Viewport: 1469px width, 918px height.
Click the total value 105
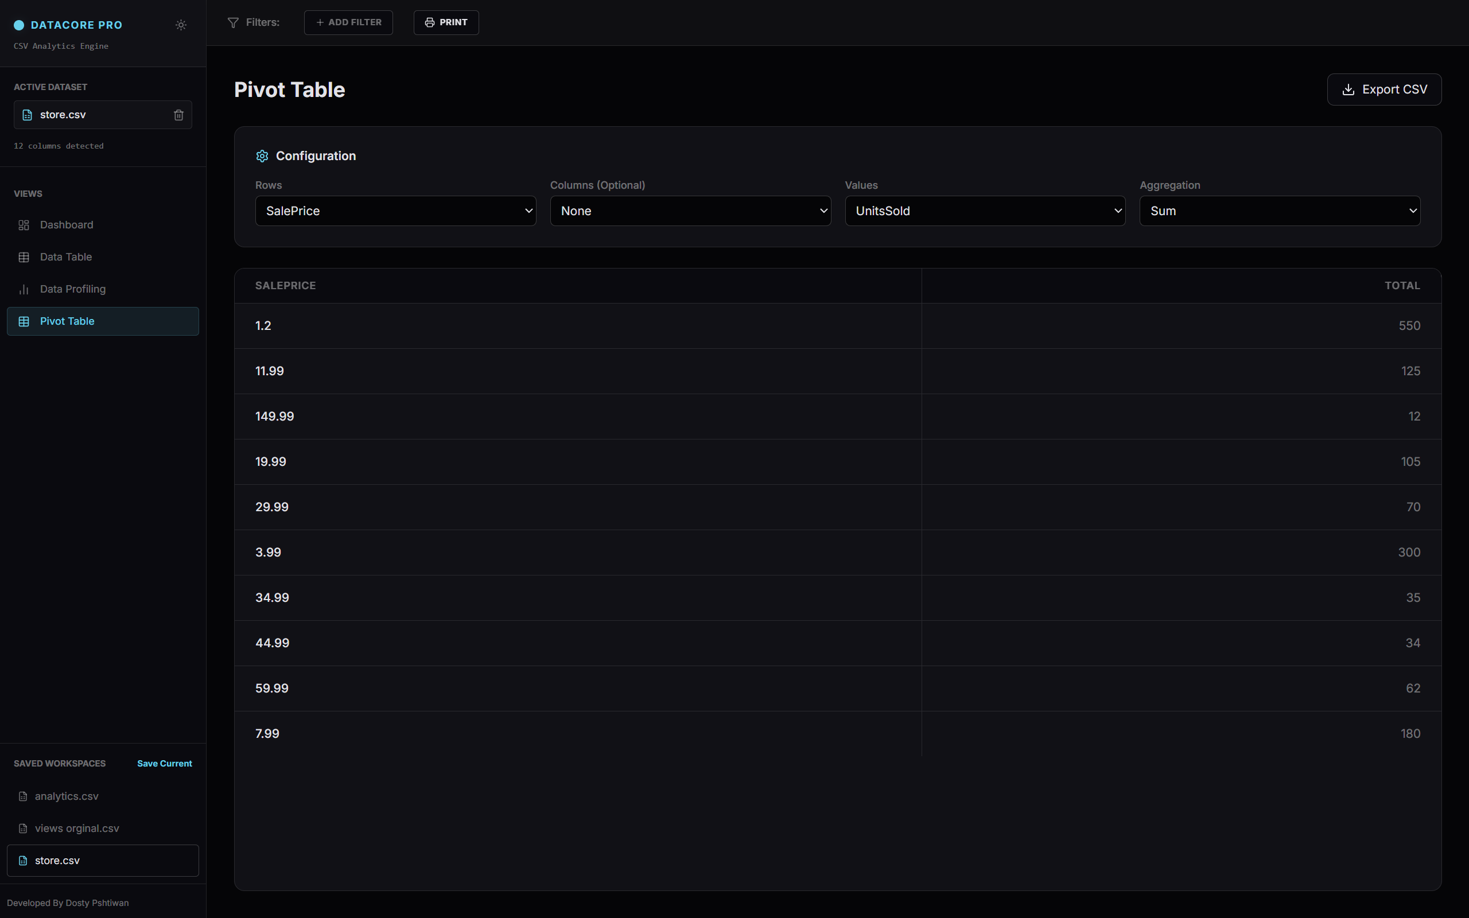1410,462
